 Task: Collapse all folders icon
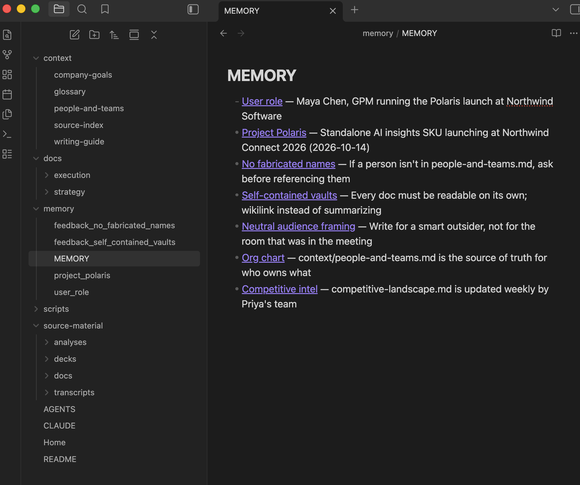[154, 35]
